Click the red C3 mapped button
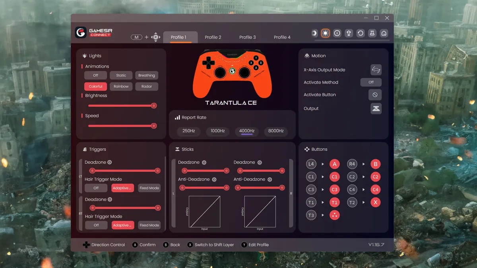 [335, 190]
